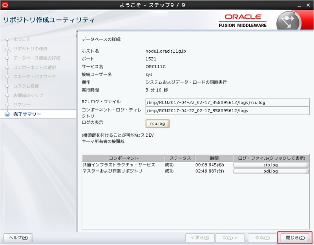Screen dimensions: 314x245
Task: Click the ORACLE Fusion Middleware logo text
Action: coord(243,21)
